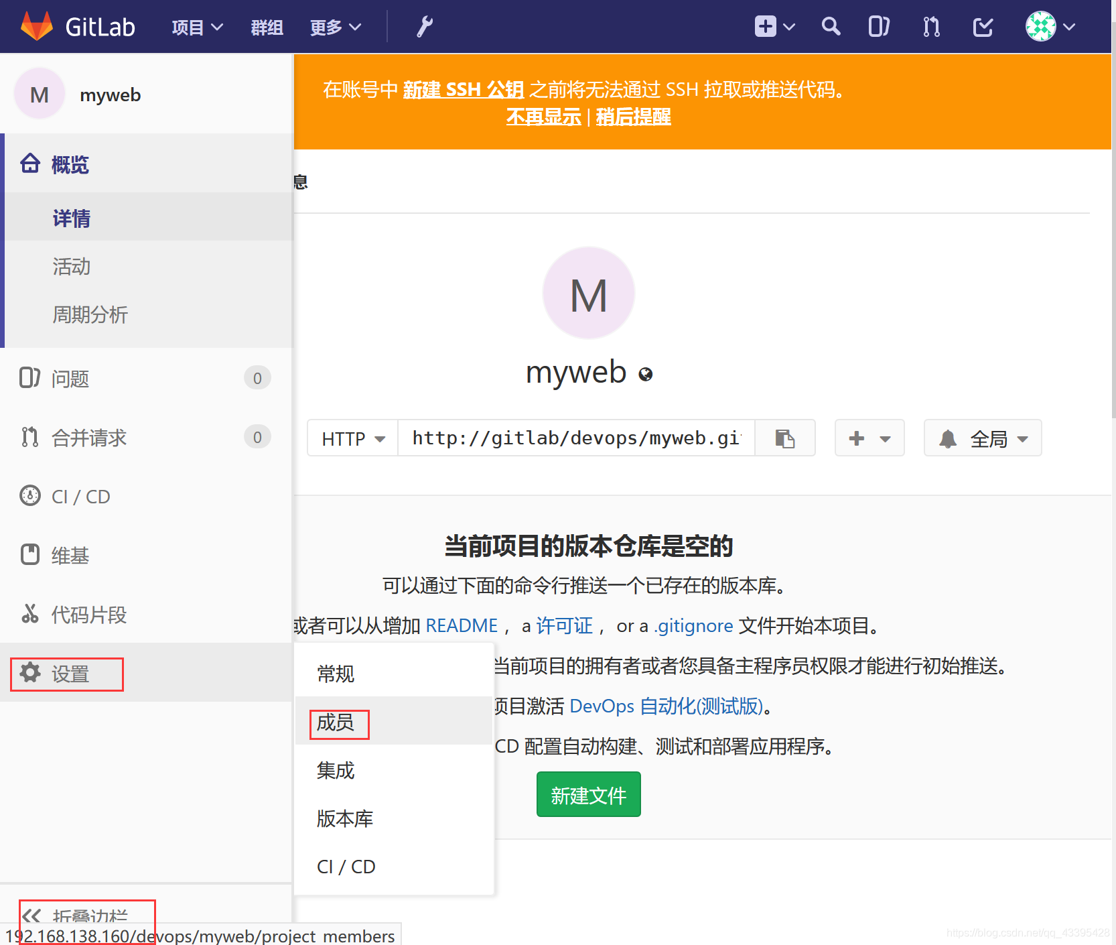Open the user avatar menu
The width and height of the screenshot is (1116, 945).
point(1041,26)
